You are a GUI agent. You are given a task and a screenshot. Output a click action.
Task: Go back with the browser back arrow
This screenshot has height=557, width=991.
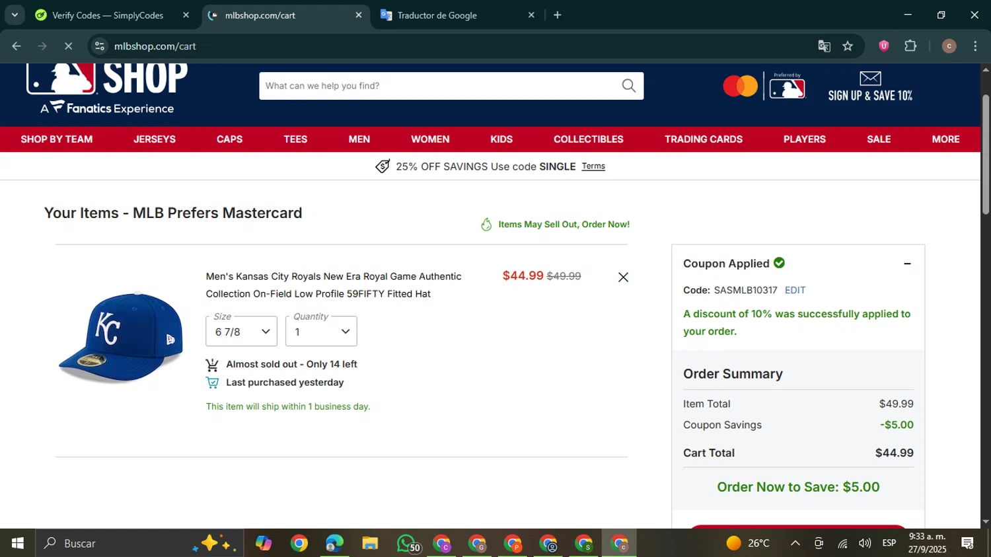point(17,46)
